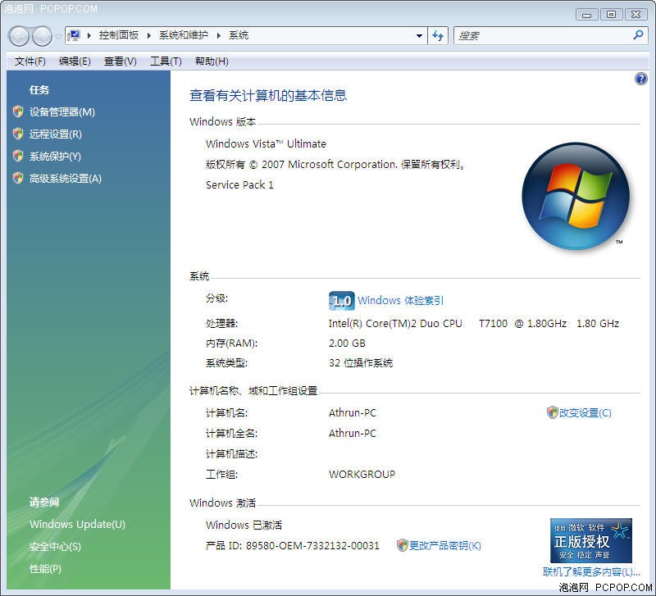Image resolution: width=656 pixels, height=596 pixels.
Task: Click the Back navigation arrow button
Action: [18, 36]
